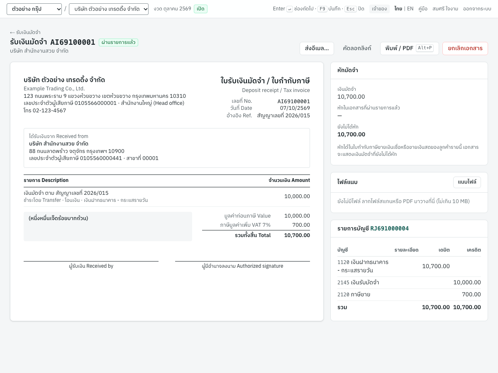The width and height of the screenshot is (498, 373).
Task: Click the เครดิต column header
Action: coord(474,250)
